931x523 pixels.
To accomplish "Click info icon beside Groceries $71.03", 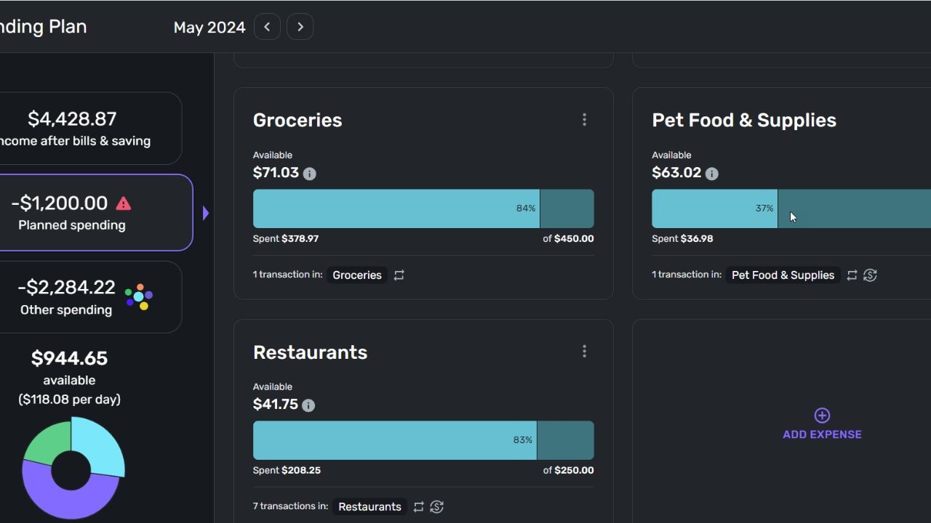I will click(310, 174).
